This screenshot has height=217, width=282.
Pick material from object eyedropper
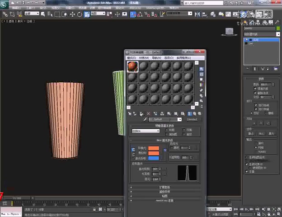pyautogui.click(x=145, y=119)
